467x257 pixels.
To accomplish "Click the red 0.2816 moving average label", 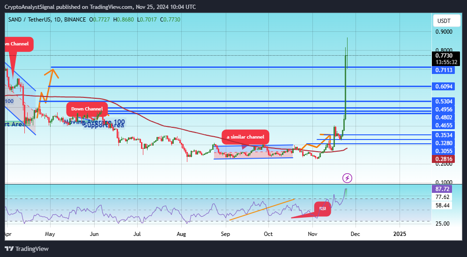I will 444,159.
